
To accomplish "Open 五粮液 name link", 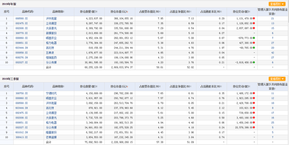I will (x=50, y=53).
